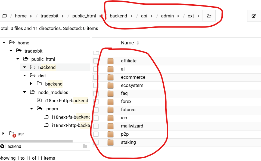
Task: Tick the faq row checkbox
Action: tap(96, 93)
